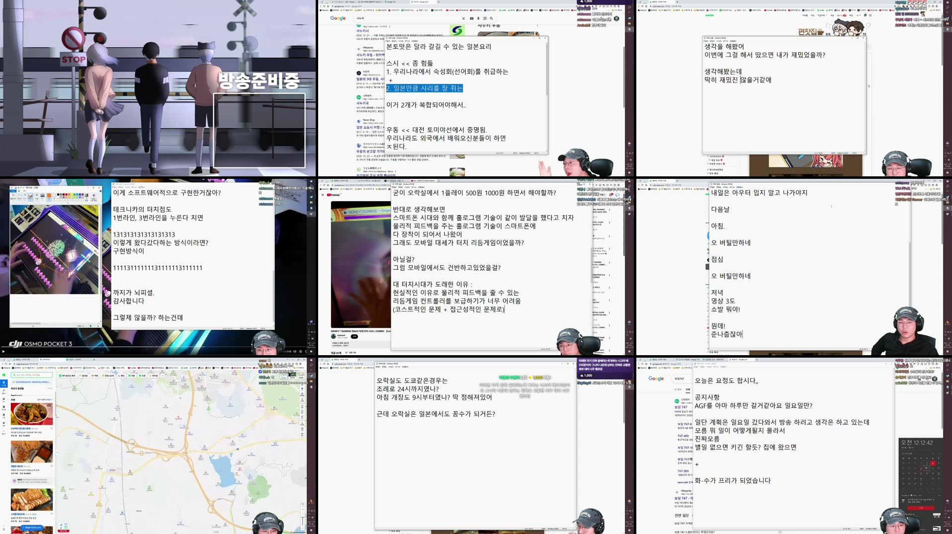Reload the page with the browser refresh icon
This screenshot has height=534, width=952.
click(325, 5)
